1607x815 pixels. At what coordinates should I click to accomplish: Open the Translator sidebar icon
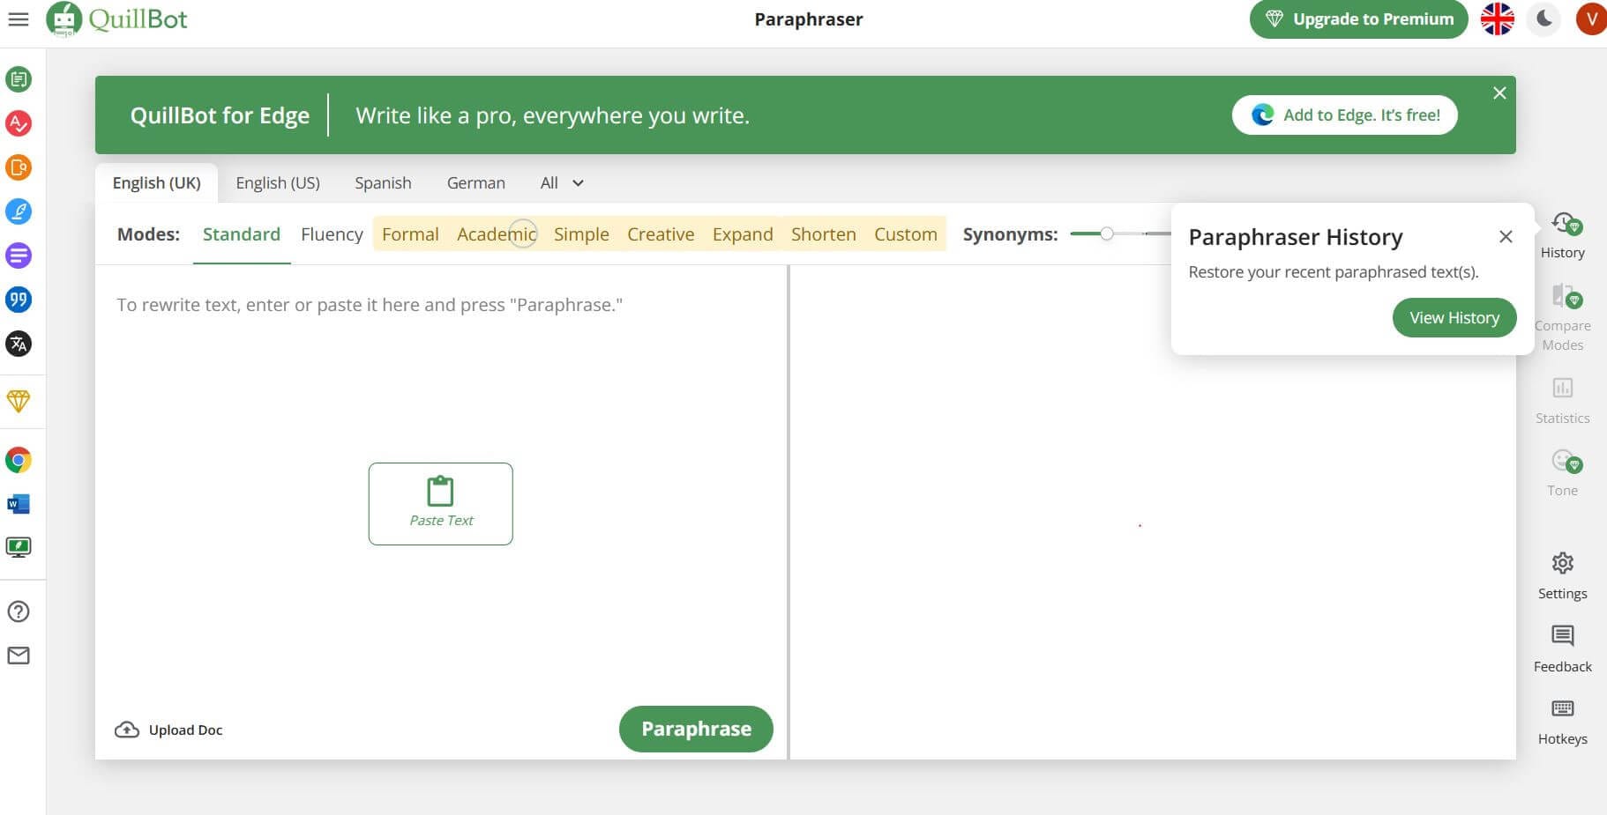pyautogui.click(x=19, y=344)
